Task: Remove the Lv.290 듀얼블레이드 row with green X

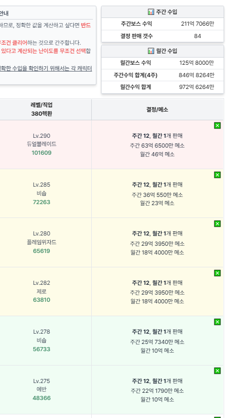Action: click(217, 125)
